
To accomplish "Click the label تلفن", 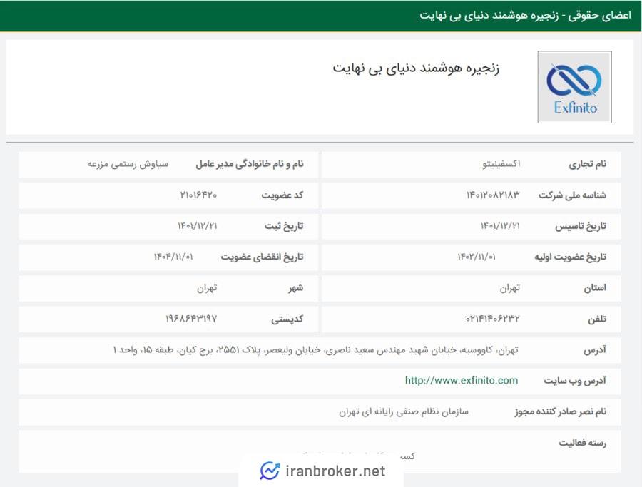I will [x=597, y=319].
